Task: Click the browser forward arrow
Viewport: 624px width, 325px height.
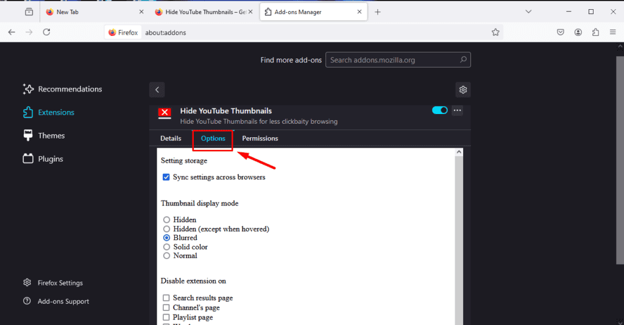Action: click(x=29, y=32)
